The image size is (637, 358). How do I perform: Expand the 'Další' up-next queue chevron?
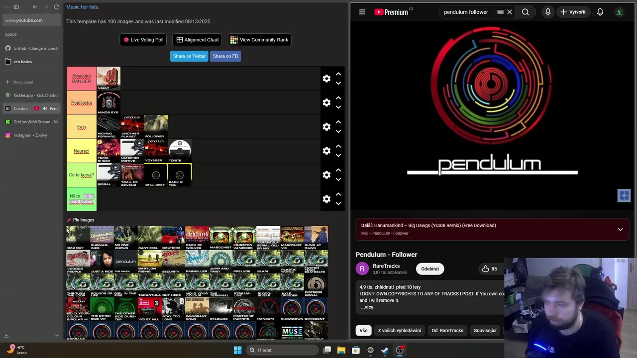[620, 229]
